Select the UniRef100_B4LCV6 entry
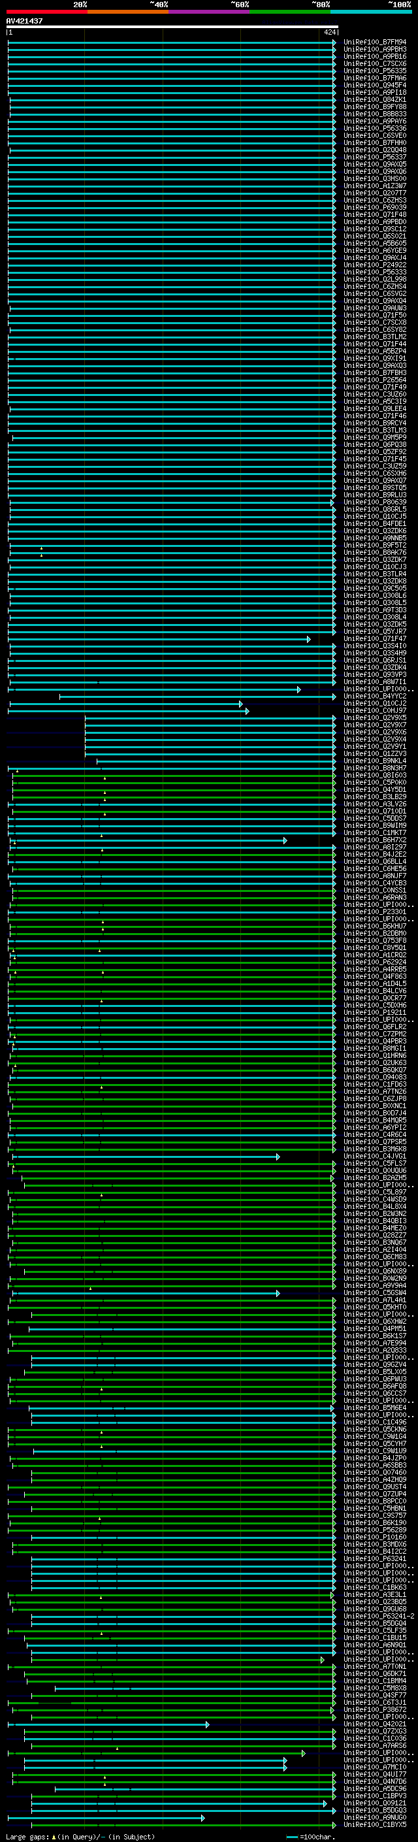 coord(375,991)
